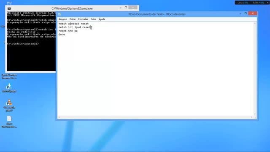Click the Notepad window title text
270x152 pixels.
pos(157,14)
